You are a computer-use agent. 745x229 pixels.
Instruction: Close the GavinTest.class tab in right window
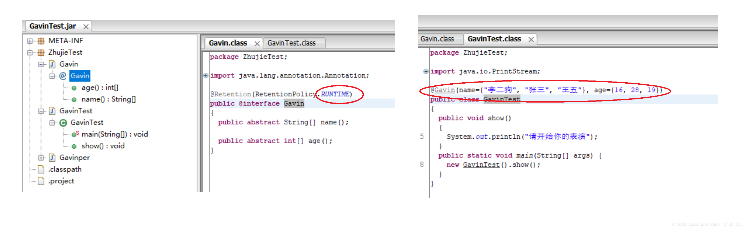[531, 40]
